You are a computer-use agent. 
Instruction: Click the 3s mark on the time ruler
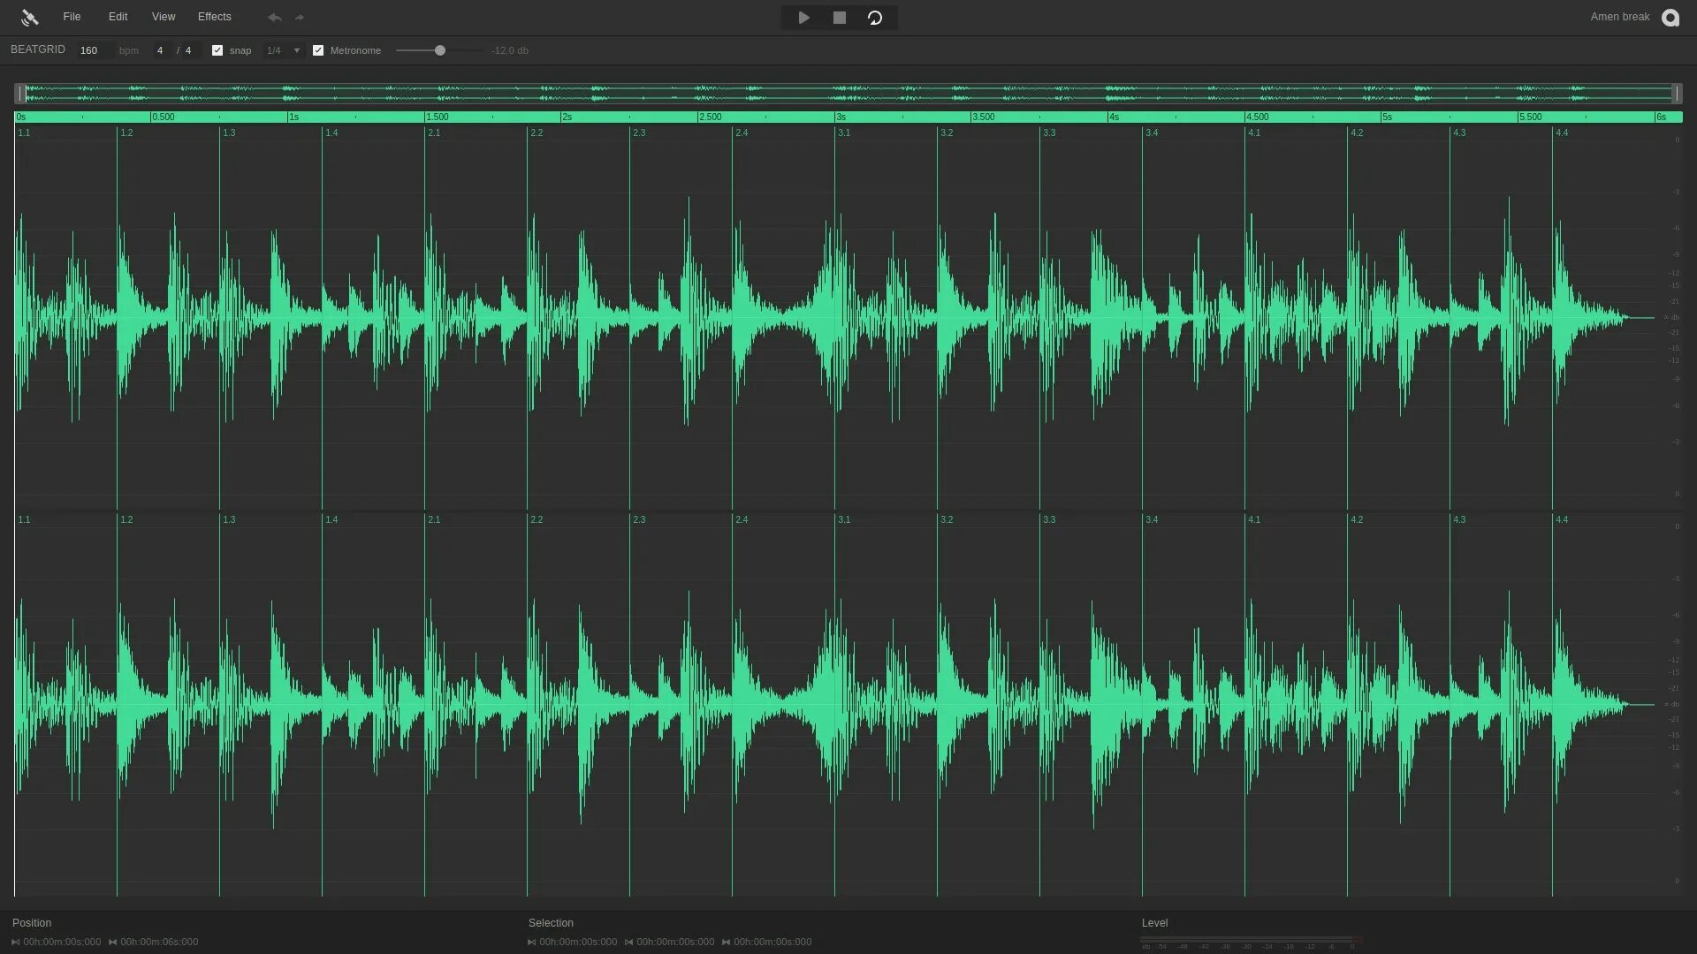point(841,117)
